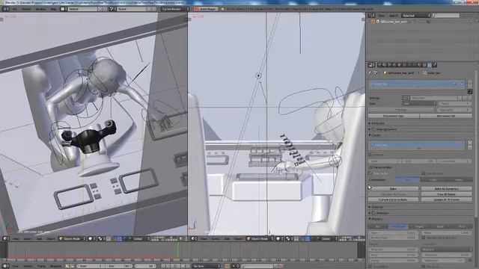Click the Bake All Dynamics button
This screenshot has height=269, width=479.
pyautogui.click(x=447, y=189)
